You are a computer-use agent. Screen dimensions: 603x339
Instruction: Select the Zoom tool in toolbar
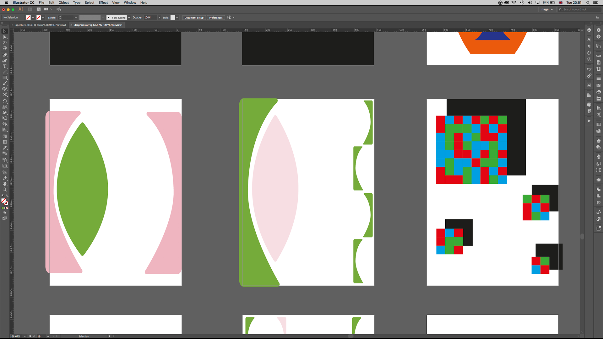pos(5,190)
